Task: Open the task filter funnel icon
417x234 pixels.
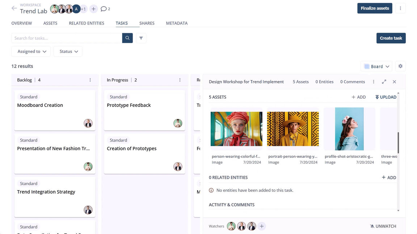Action: click(x=141, y=38)
